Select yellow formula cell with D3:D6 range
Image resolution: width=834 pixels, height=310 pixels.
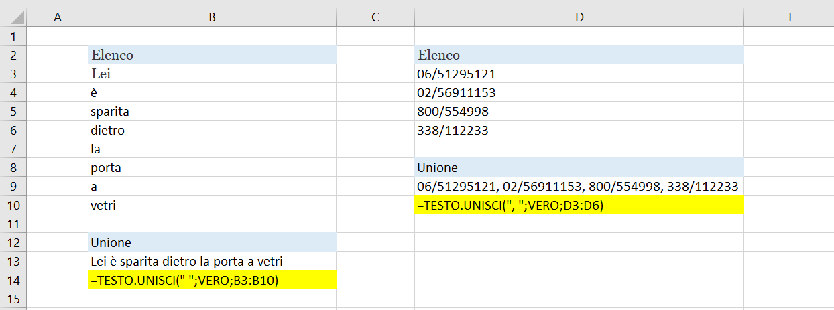[579, 206]
